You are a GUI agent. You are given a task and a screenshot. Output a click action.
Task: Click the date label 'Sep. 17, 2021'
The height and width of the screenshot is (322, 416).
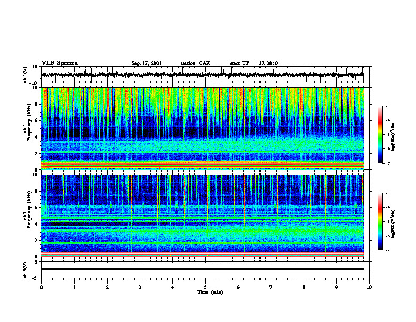point(147,63)
